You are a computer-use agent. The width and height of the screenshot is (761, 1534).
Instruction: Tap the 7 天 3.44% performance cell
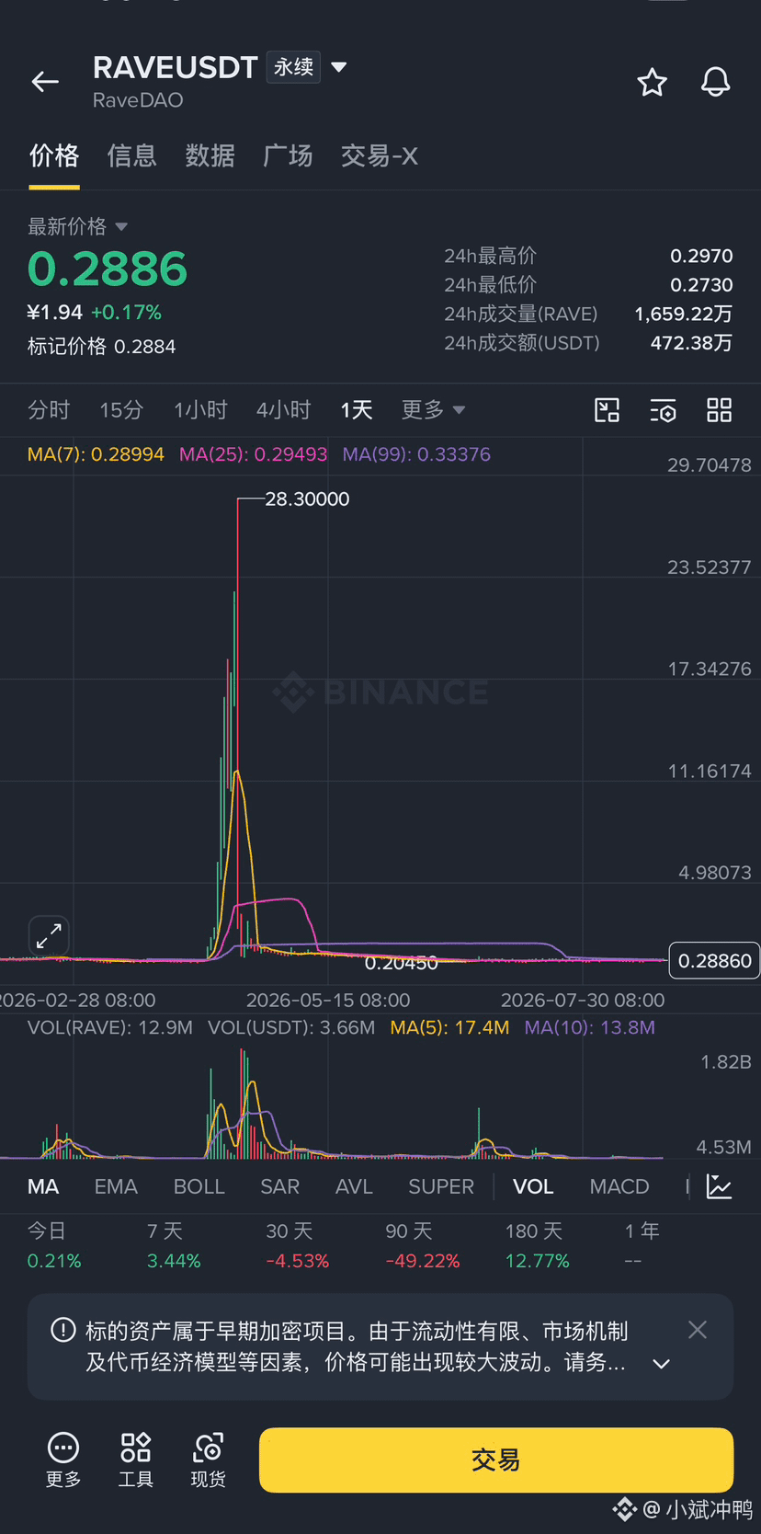[174, 1245]
